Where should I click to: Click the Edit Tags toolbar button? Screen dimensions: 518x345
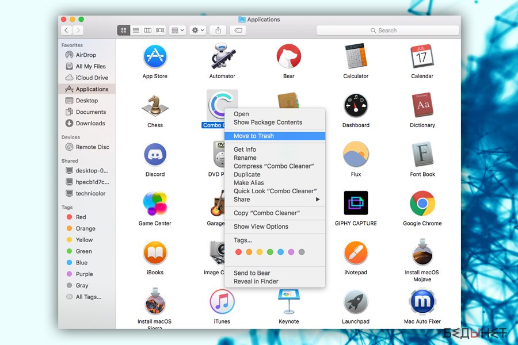[x=238, y=30]
